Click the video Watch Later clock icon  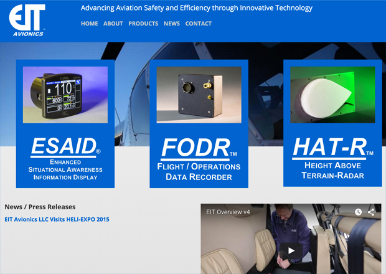pos(358,212)
